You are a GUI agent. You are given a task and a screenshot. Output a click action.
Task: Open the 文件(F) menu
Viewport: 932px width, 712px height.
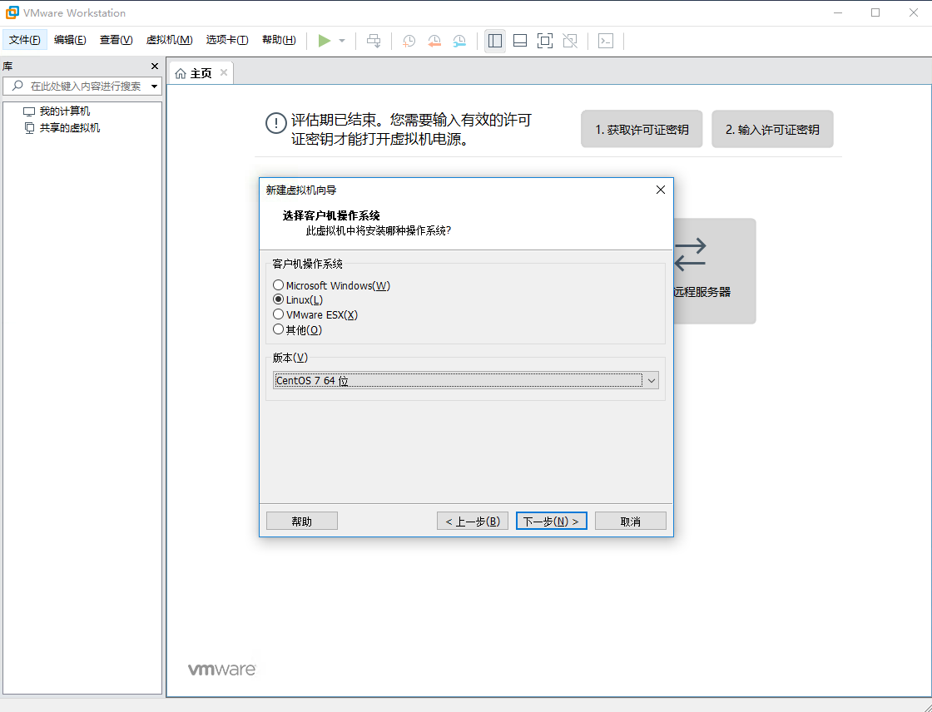25,40
